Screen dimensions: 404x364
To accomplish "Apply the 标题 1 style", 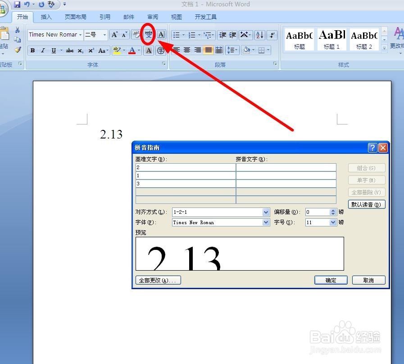I will coord(332,39).
